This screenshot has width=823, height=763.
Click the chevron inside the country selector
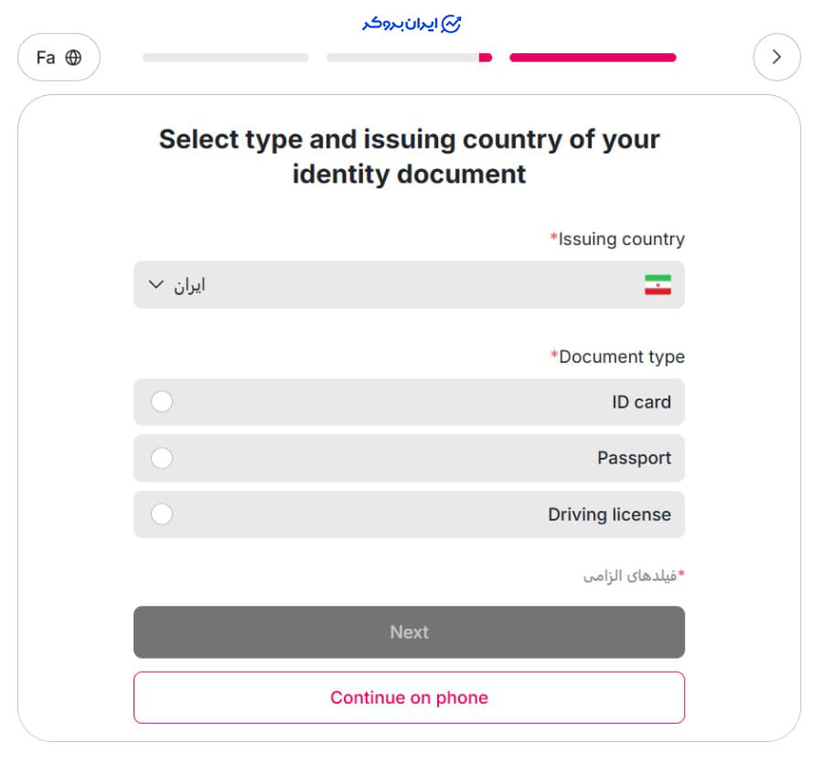click(155, 284)
